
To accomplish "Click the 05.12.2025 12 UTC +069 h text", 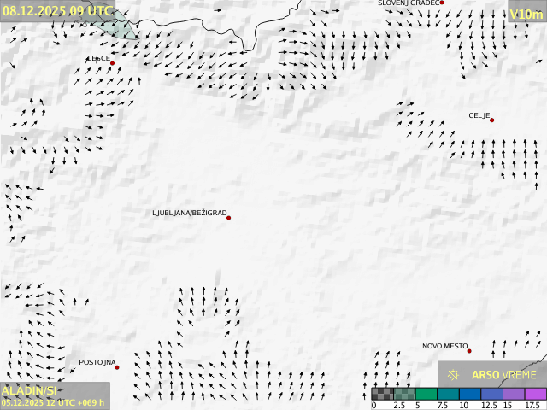I will (53, 402).
